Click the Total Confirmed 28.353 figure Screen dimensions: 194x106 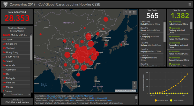17,18
